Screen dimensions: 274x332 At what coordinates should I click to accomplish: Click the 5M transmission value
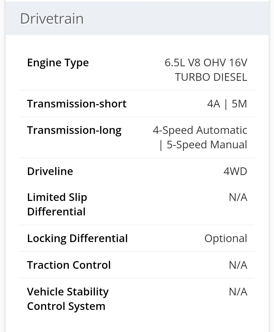point(239,104)
